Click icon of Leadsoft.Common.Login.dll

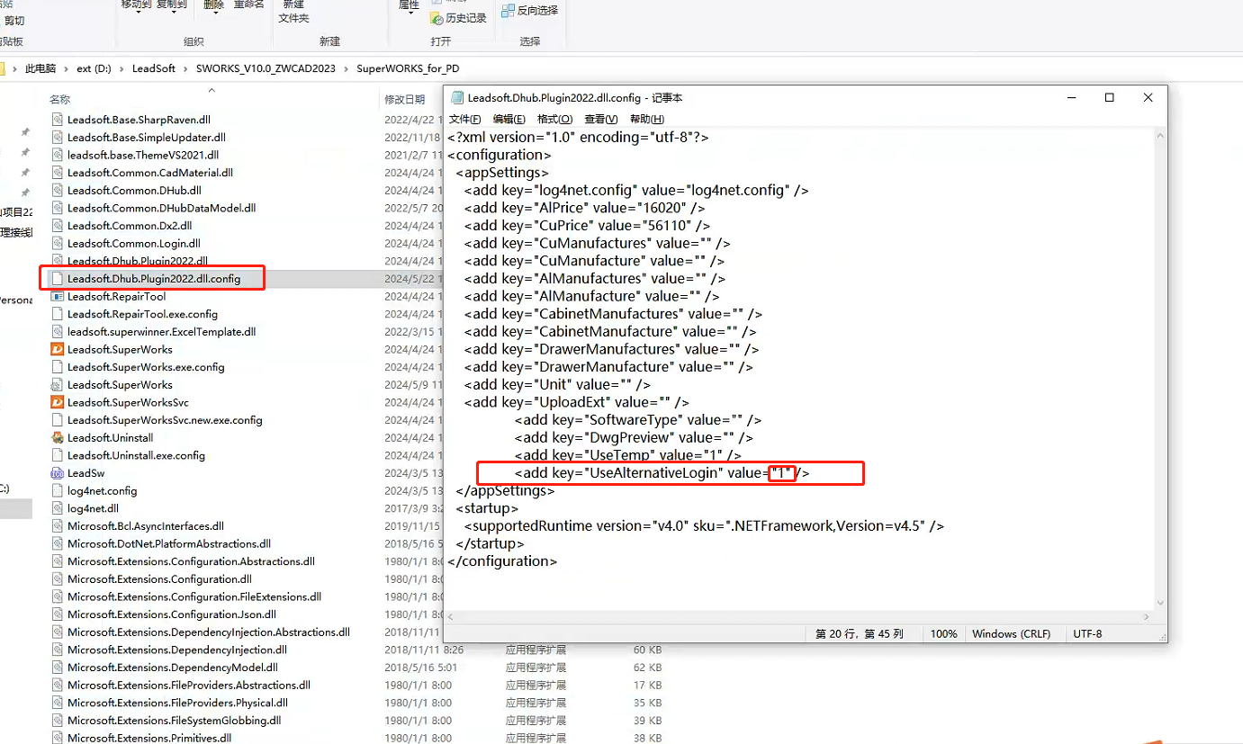(x=58, y=243)
